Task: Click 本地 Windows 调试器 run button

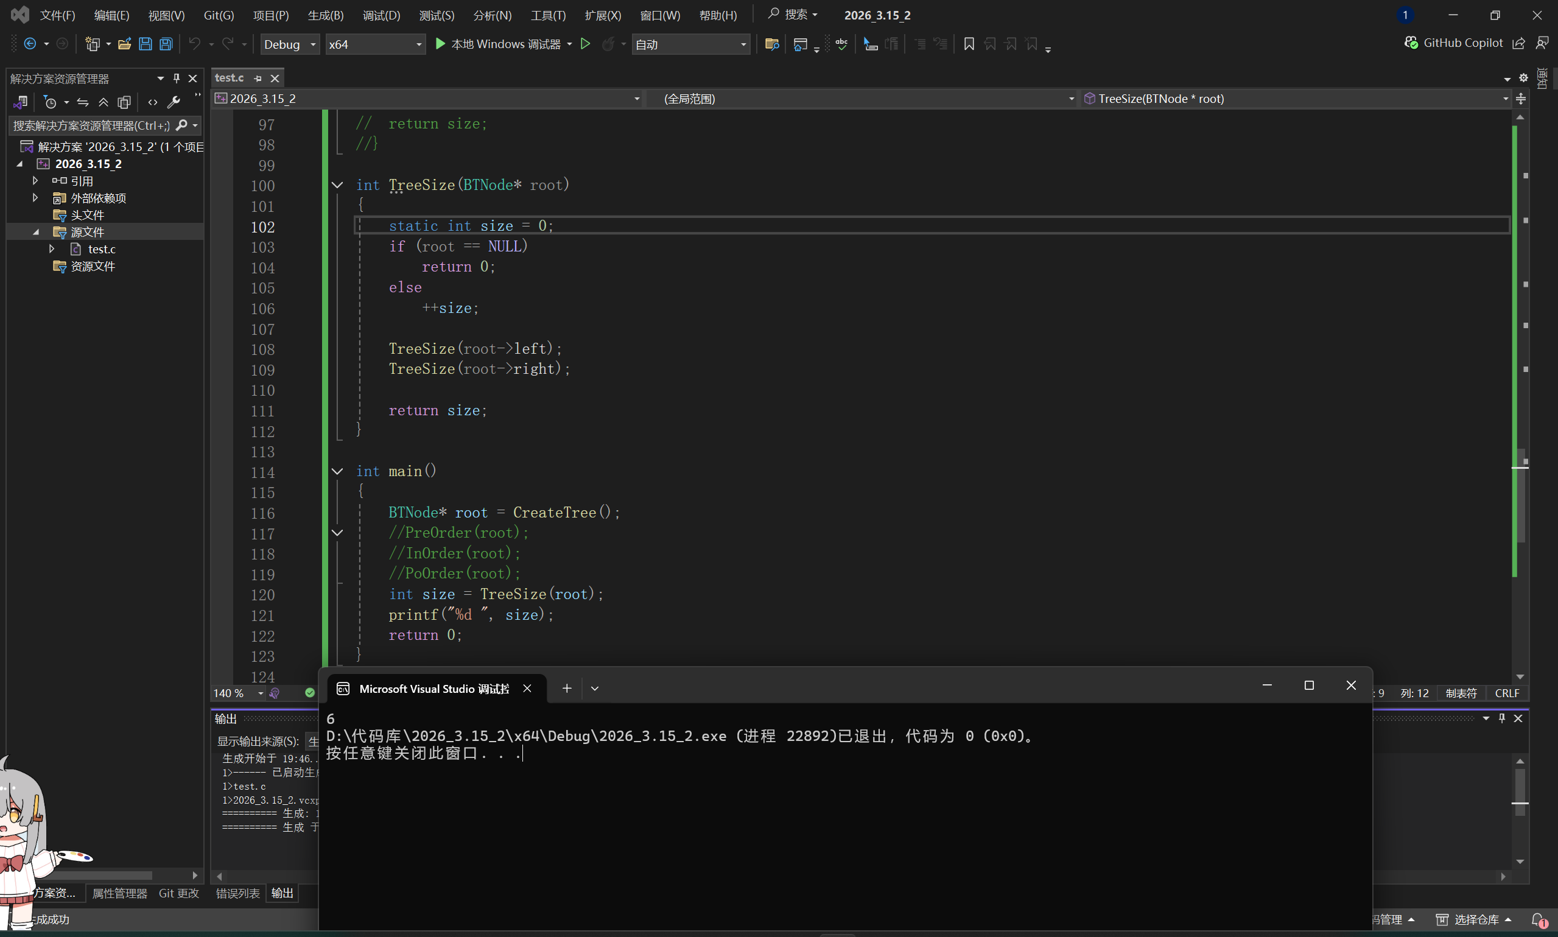Action: point(498,44)
